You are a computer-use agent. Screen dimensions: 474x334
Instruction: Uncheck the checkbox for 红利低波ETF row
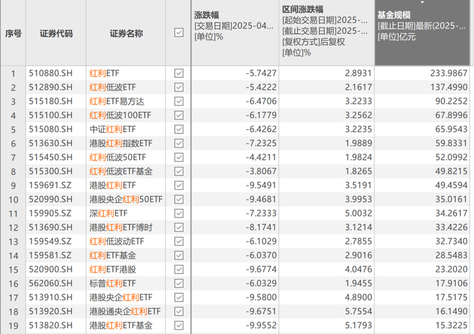[x=179, y=87]
